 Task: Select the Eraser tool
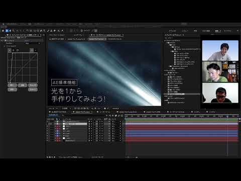pyautogui.click(x=55, y=31)
